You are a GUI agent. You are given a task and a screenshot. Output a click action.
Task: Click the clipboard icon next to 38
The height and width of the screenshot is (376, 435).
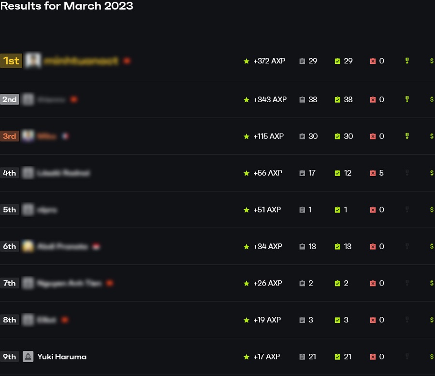click(x=302, y=100)
